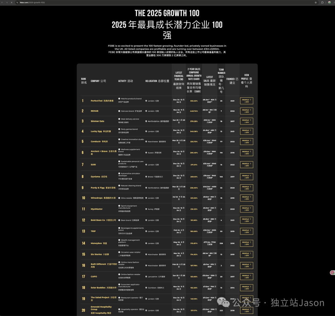The image size is (335, 316).
Task: Click the browser forward arrow
Action: click(x=7, y=2)
